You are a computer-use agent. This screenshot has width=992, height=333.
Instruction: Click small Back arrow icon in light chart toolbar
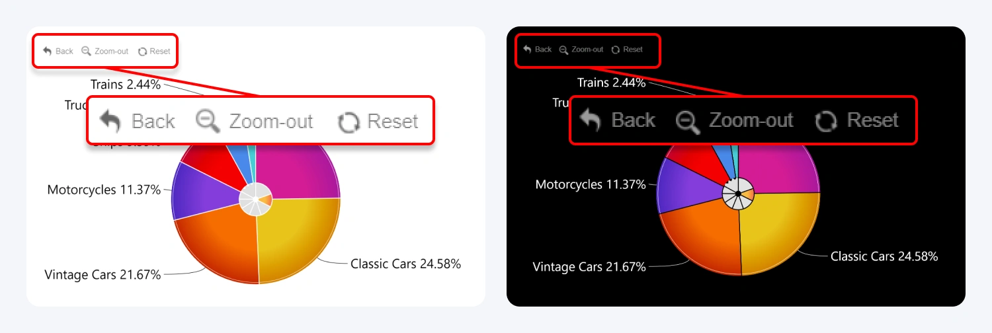coord(47,51)
